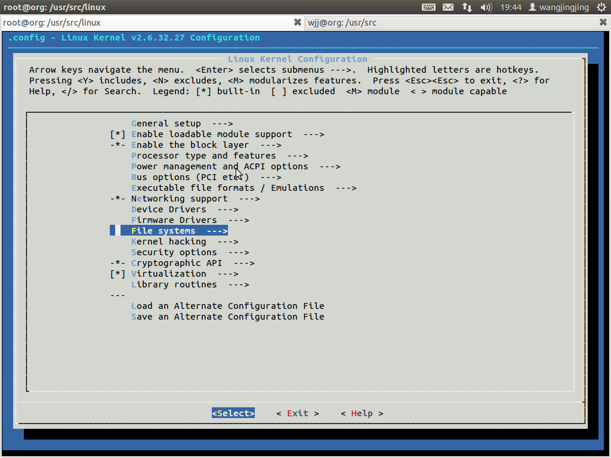Viewport: 611px width, 458px height.
Task: Open the keyboard indicator in the top panel
Action: point(428,7)
